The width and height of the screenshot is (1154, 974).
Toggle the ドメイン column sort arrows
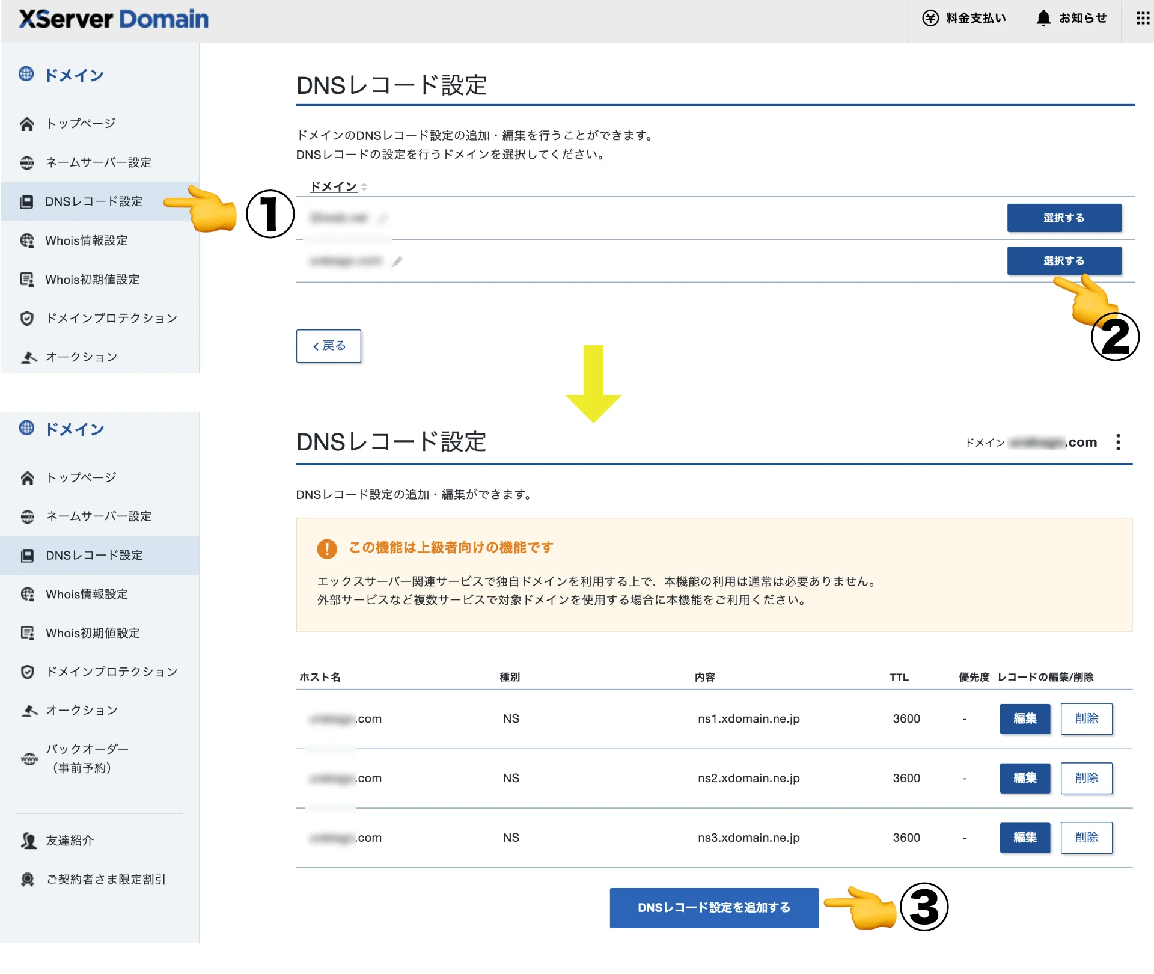coord(364,186)
